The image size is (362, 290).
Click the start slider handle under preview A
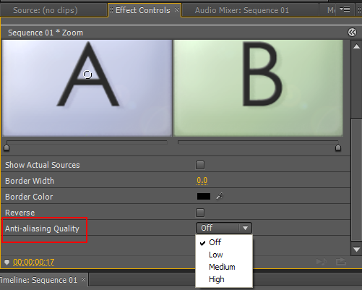(x=7, y=147)
